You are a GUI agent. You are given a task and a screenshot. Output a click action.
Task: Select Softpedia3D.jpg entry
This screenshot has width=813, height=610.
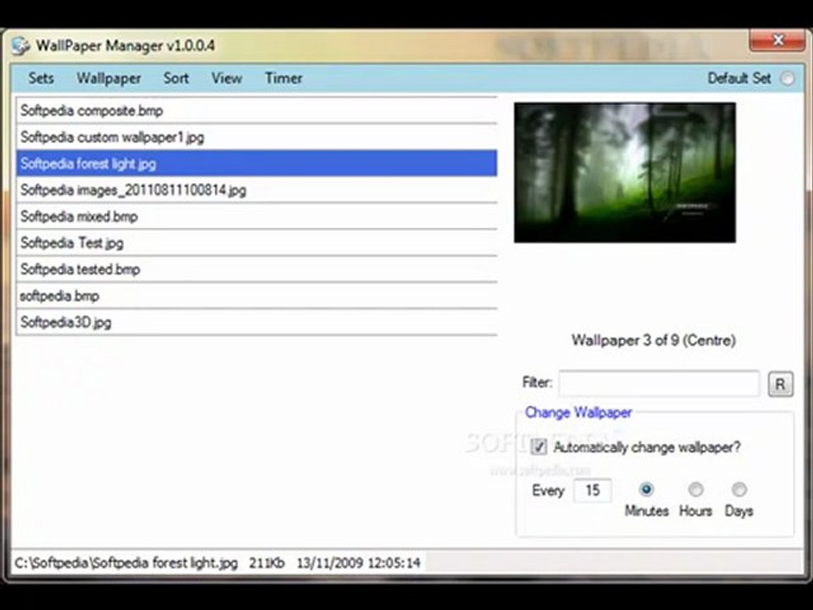257,322
